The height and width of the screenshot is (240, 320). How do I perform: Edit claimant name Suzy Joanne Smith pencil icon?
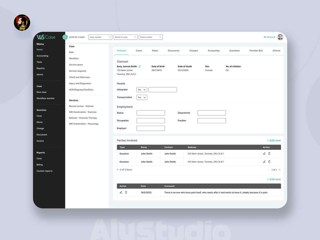click(x=140, y=66)
